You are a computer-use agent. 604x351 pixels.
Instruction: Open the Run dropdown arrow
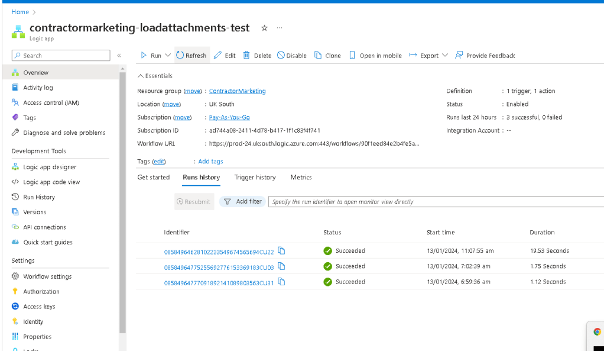click(x=168, y=55)
